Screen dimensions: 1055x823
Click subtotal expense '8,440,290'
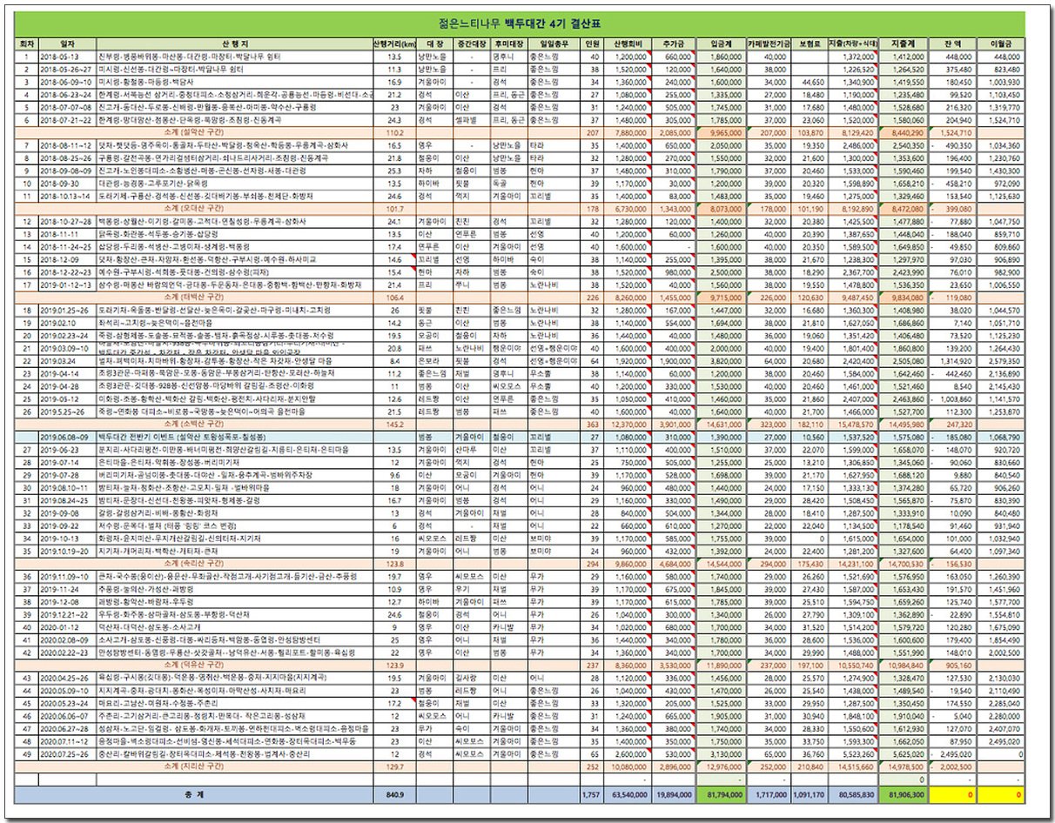pos(907,132)
